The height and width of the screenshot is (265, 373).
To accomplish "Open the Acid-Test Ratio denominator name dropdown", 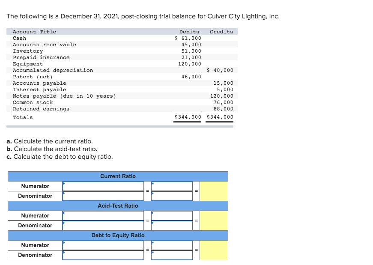I will coord(103,226).
